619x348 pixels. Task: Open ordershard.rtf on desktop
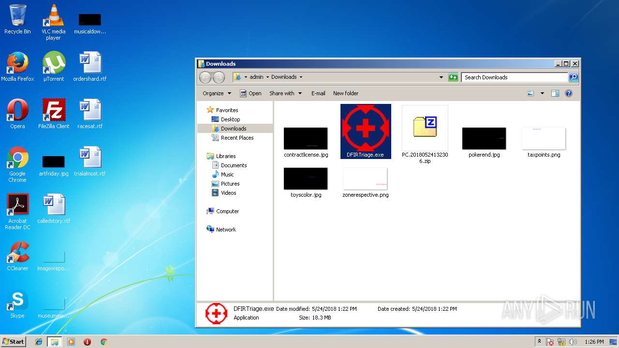[x=90, y=67]
